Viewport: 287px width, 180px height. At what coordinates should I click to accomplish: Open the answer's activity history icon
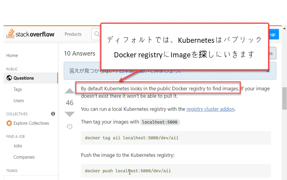pyautogui.click(x=69, y=127)
